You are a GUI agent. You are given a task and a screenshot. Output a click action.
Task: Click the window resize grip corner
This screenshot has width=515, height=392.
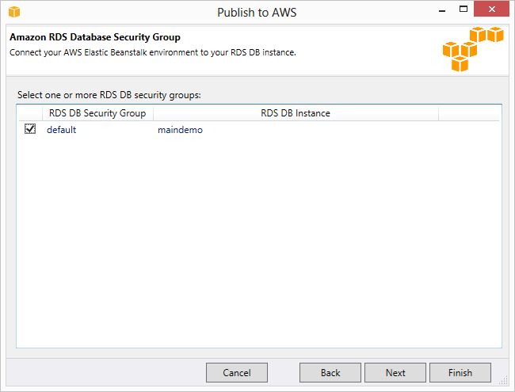point(503,380)
